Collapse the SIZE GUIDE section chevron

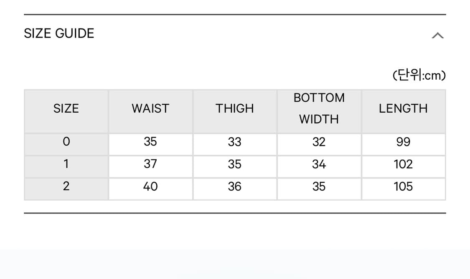(438, 35)
